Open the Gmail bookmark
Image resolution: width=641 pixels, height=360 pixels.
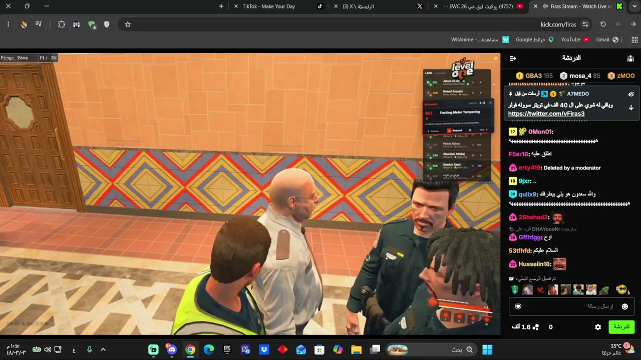(607, 39)
